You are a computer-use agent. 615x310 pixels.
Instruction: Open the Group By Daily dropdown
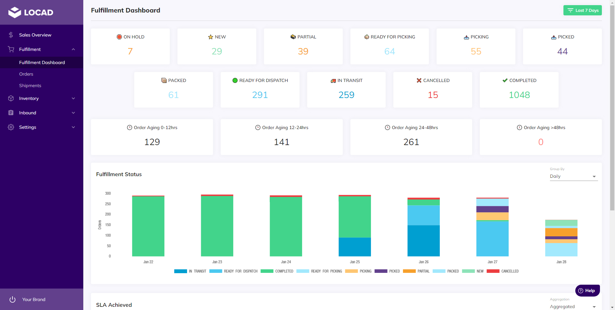point(573,176)
